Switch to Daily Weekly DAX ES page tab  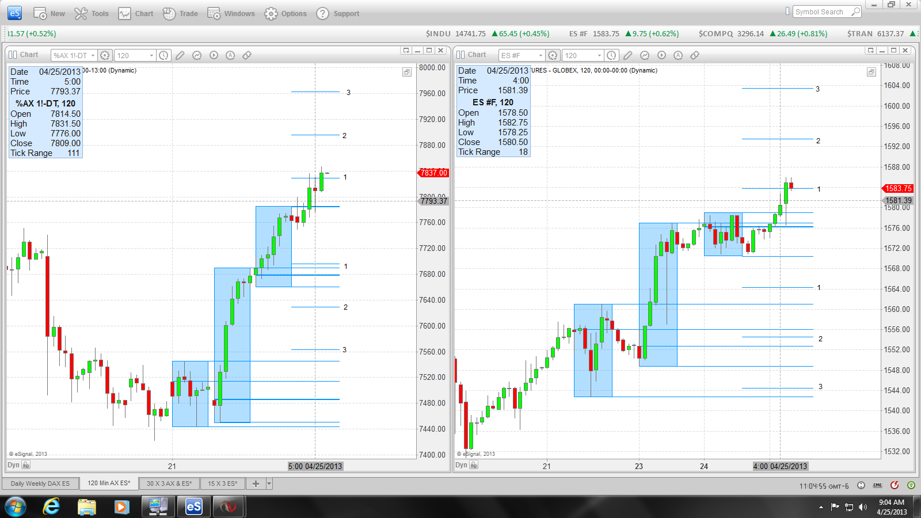[40, 483]
